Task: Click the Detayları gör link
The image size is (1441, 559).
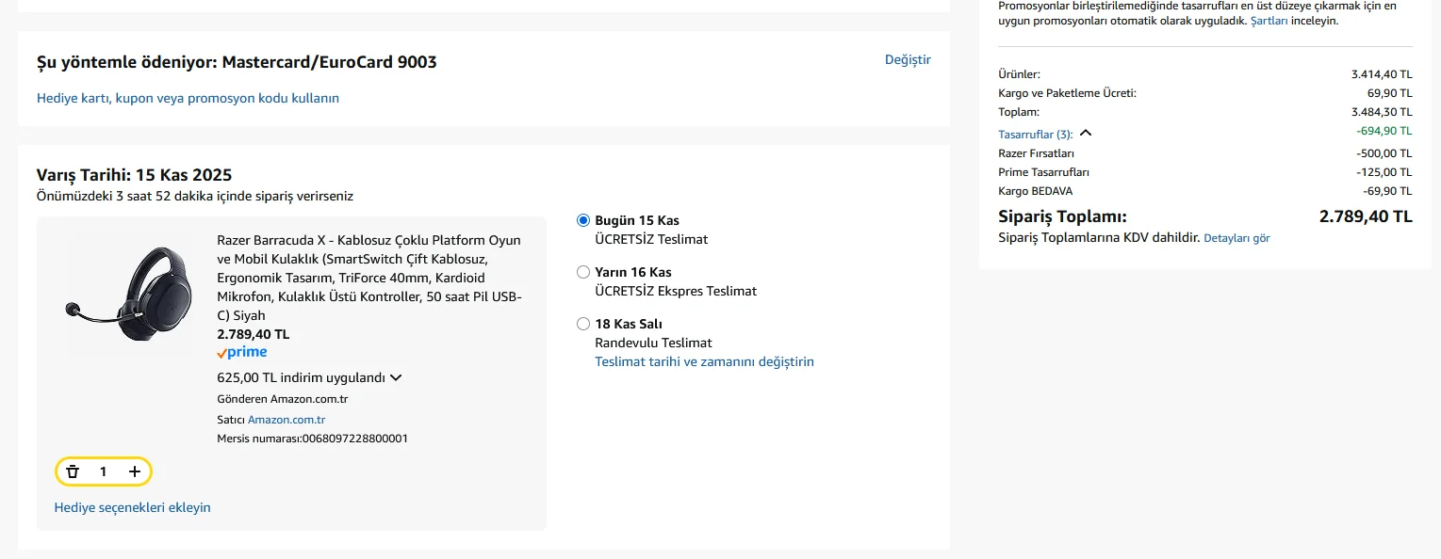Action: click(x=1236, y=238)
